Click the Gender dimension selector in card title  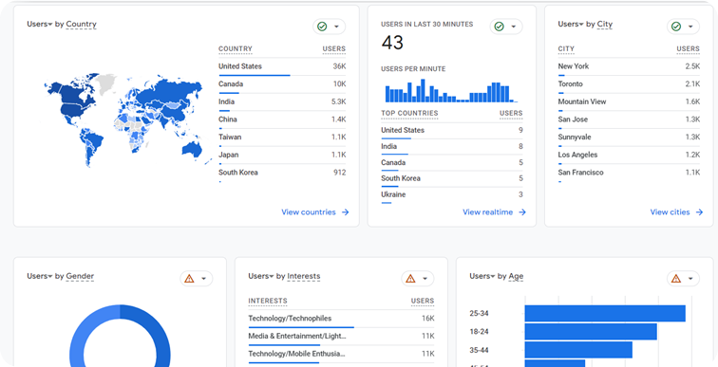point(80,276)
